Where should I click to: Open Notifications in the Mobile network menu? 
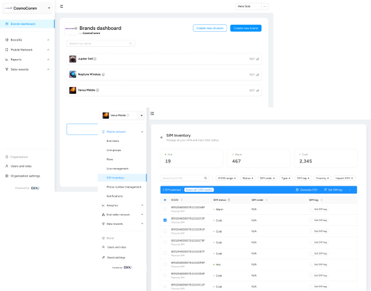click(x=115, y=196)
